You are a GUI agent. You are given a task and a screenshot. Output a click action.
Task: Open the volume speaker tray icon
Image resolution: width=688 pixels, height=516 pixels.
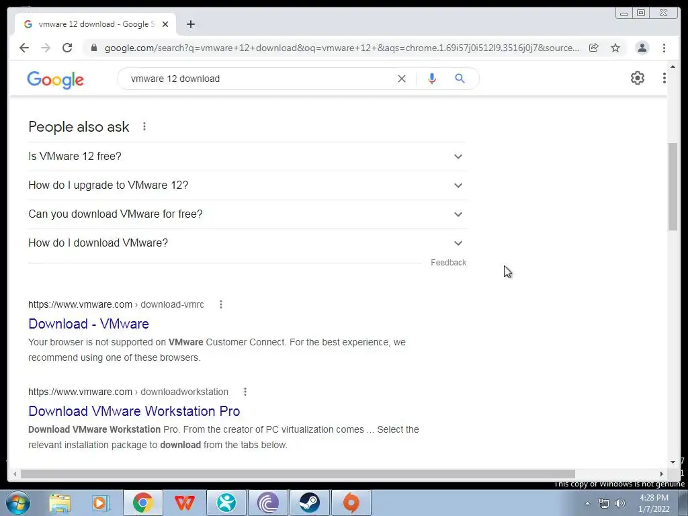click(x=619, y=503)
